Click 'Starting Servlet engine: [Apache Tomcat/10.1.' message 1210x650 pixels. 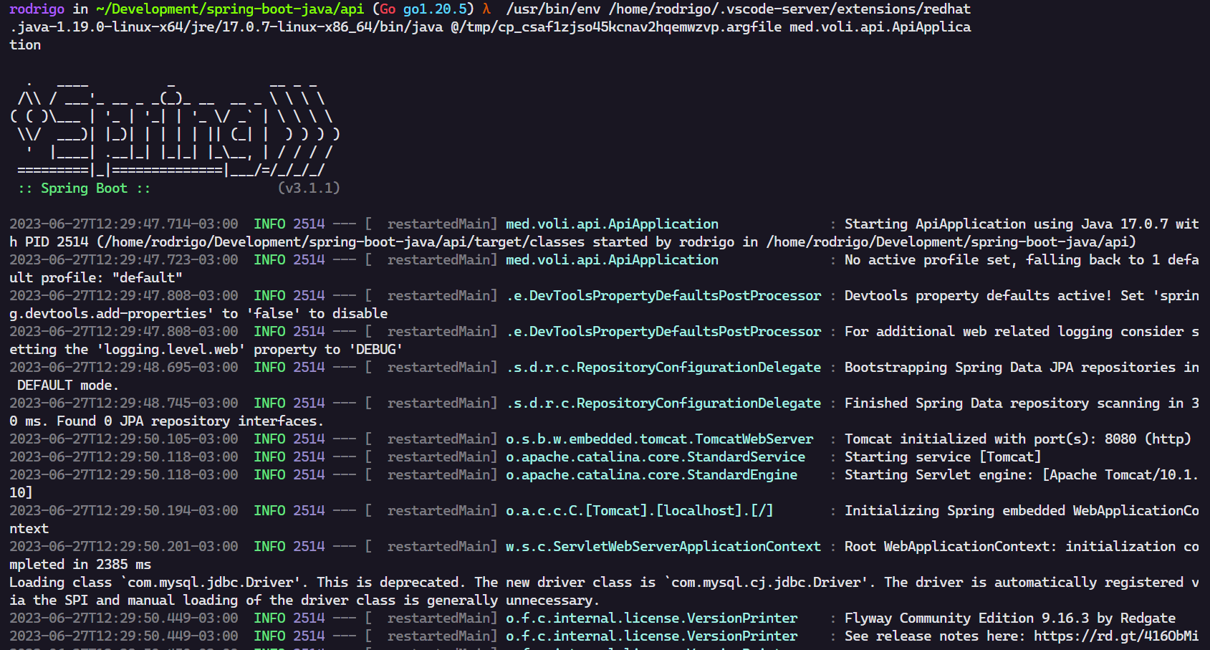click(1022, 474)
